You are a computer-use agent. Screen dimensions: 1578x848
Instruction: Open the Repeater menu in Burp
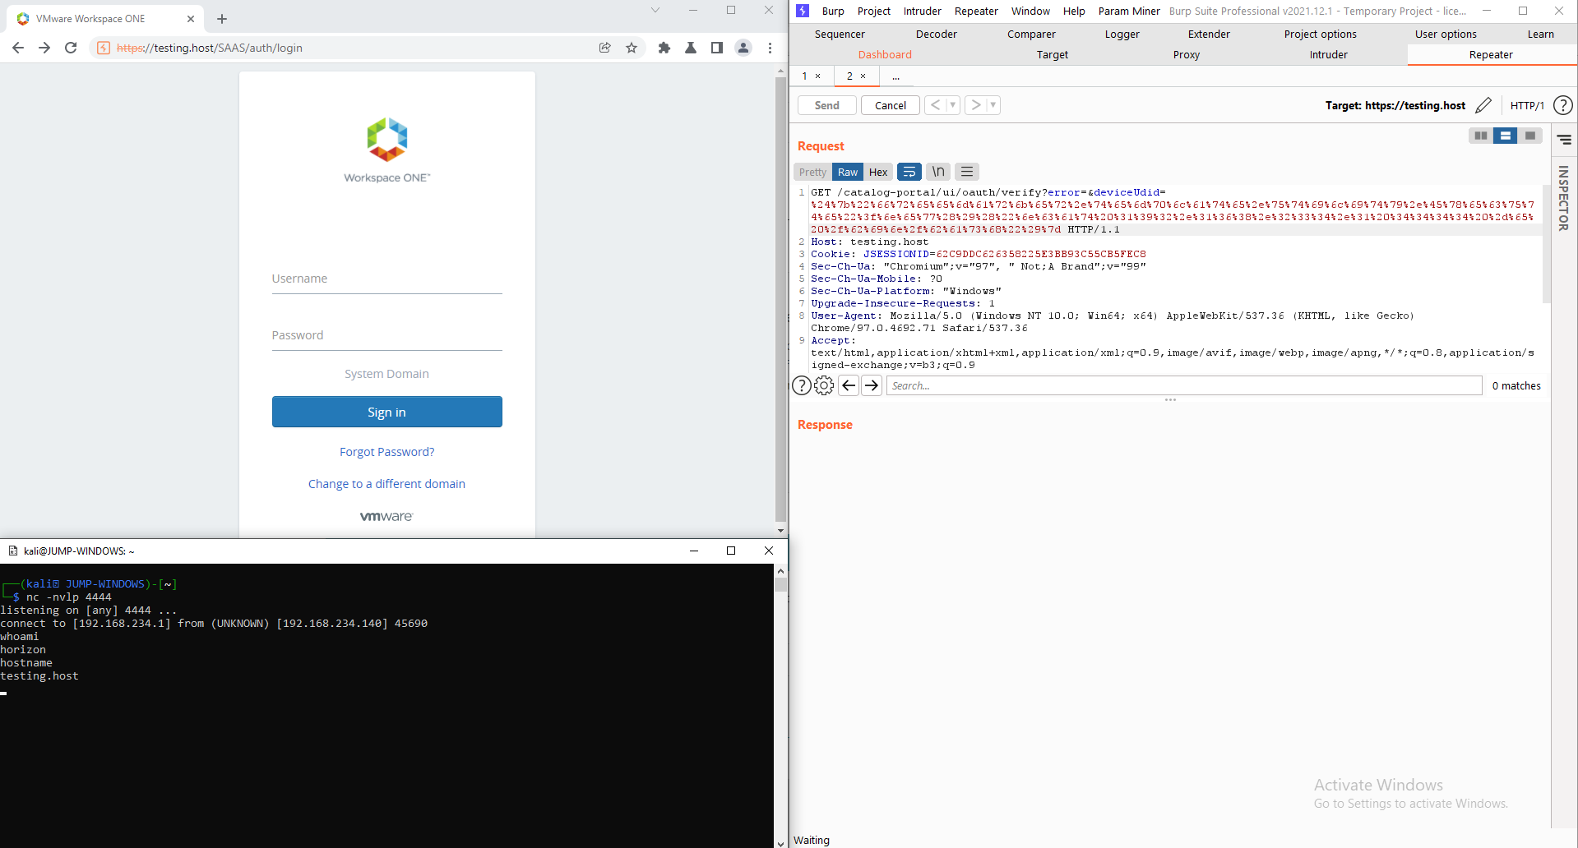point(976,11)
